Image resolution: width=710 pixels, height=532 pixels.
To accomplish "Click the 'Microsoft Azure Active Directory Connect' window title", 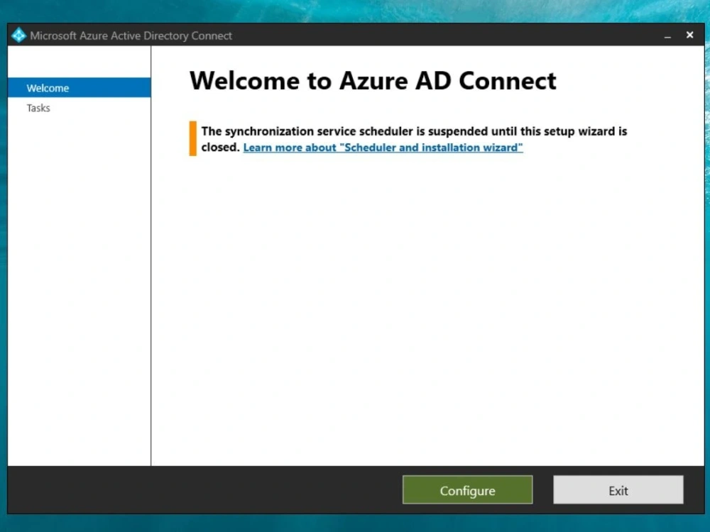I will (x=131, y=35).
